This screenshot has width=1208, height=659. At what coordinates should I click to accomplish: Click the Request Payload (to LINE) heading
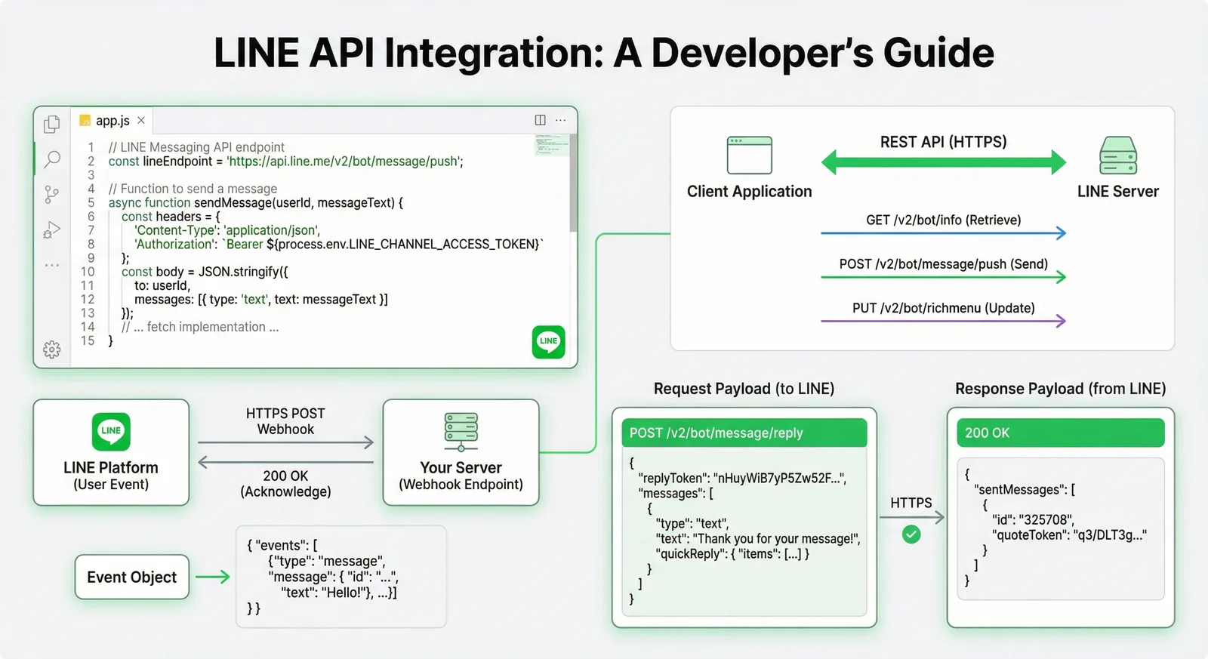[744, 389]
